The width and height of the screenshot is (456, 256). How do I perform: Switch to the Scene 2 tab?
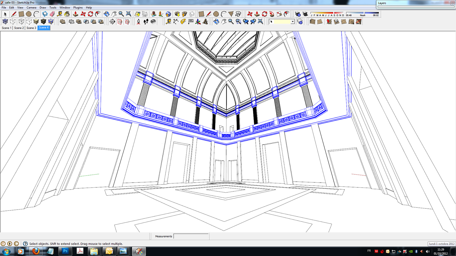point(19,28)
